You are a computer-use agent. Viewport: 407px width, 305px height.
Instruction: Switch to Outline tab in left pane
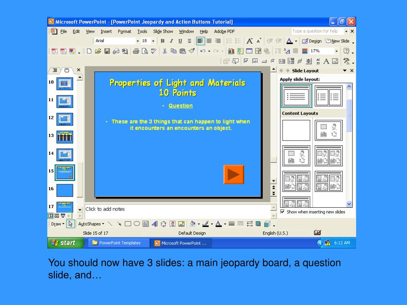click(x=55, y=70)
